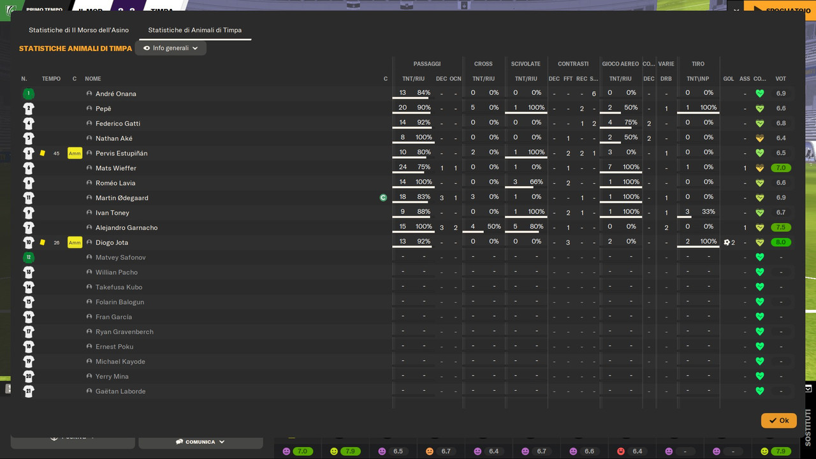
Task: Click the Amm badge next to Diogo Jota
Action: click(x=75, y=242)
